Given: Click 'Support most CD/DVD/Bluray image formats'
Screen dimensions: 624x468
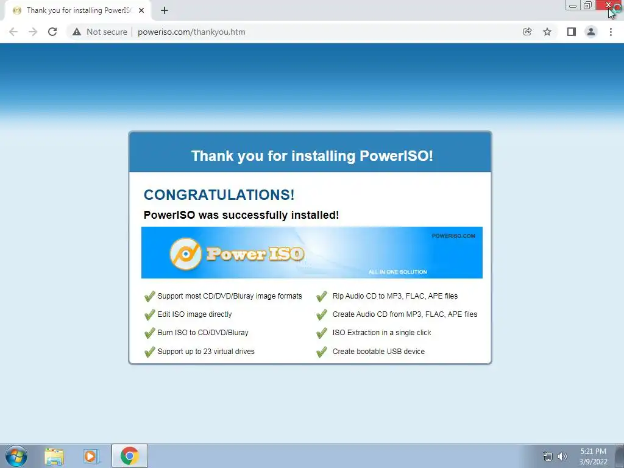Looking at the screenshot, I should (230, 296).
